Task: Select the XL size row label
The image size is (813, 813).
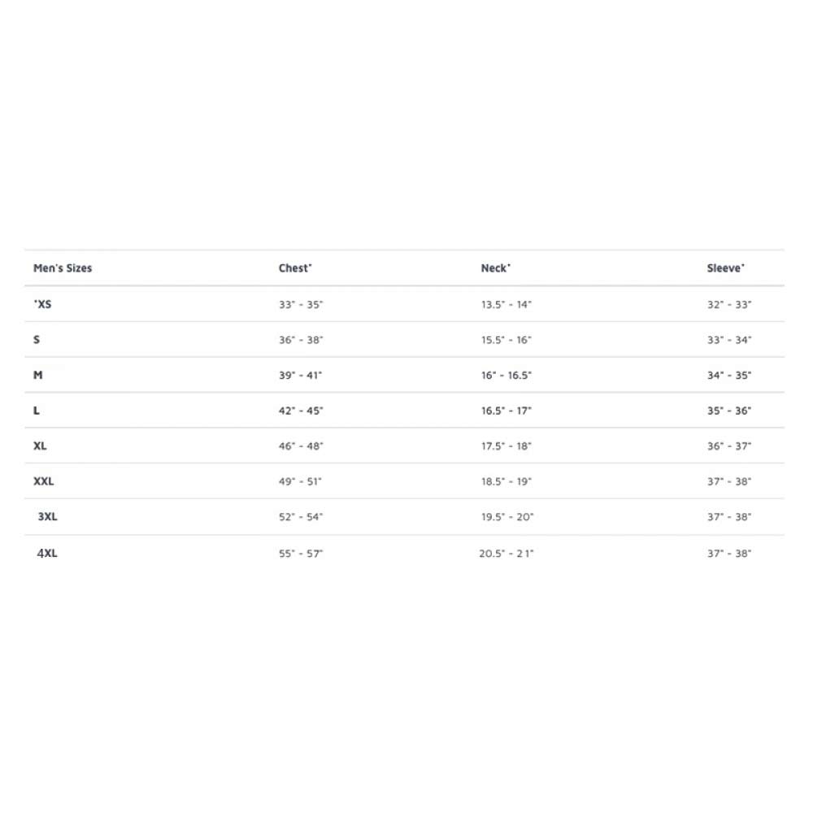Action: pos(40,446)
